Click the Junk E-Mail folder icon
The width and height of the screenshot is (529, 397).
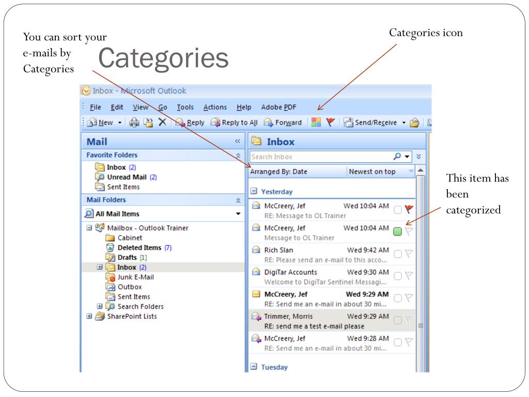111,277
